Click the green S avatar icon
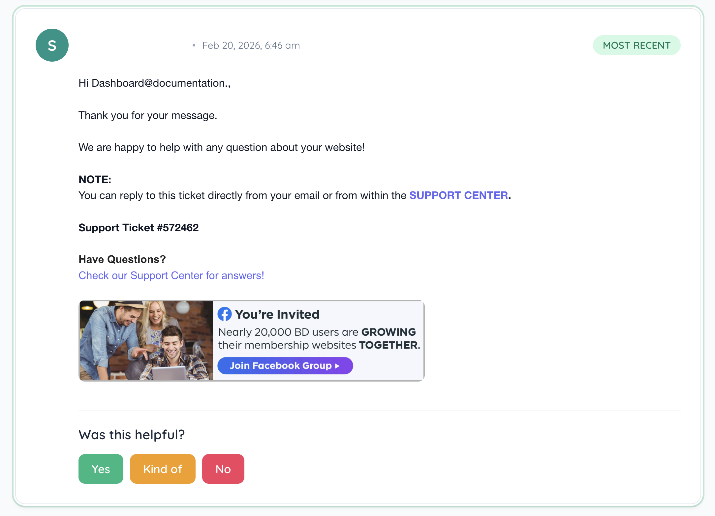Image resolution: width=715 pixels, height=516 pixels. 52,45
